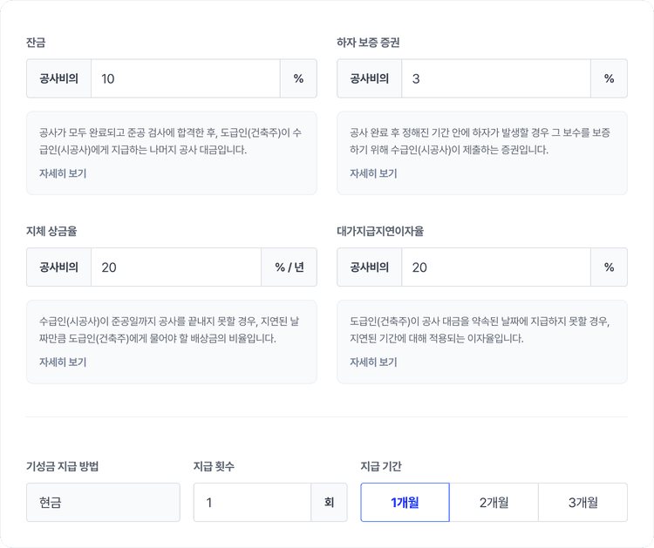Open 자세히 보기 under 하자 보증 증권
This screenshot has height=548, width=654.
[373, 173]
